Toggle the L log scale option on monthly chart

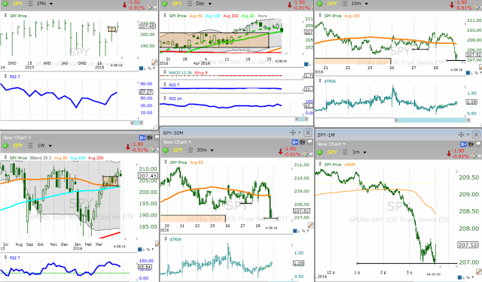coord(145,68)
